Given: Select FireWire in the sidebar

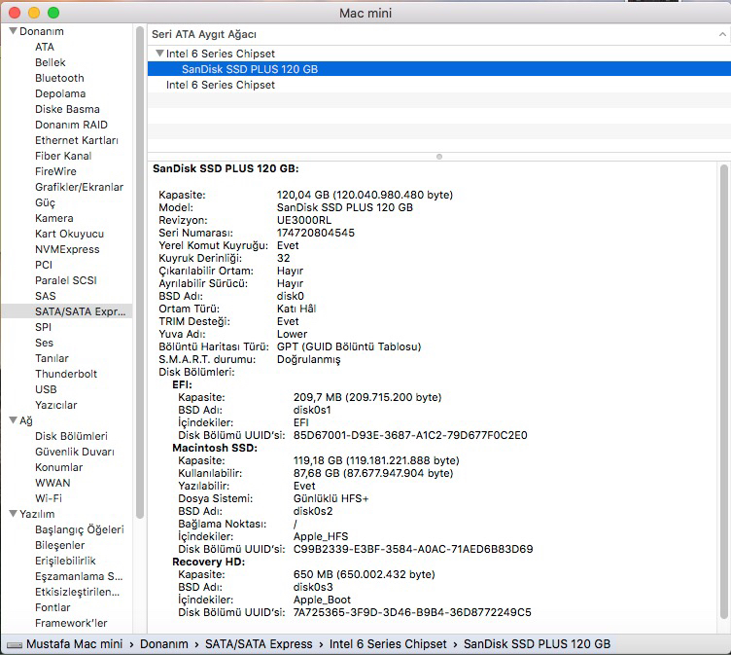Looking at the screenshot, I should 55,171.
